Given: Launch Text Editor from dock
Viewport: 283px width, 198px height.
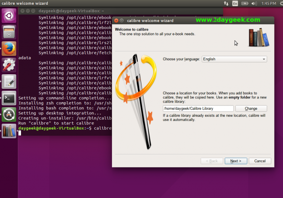Looking at the screenshot, I should [9, 82].
